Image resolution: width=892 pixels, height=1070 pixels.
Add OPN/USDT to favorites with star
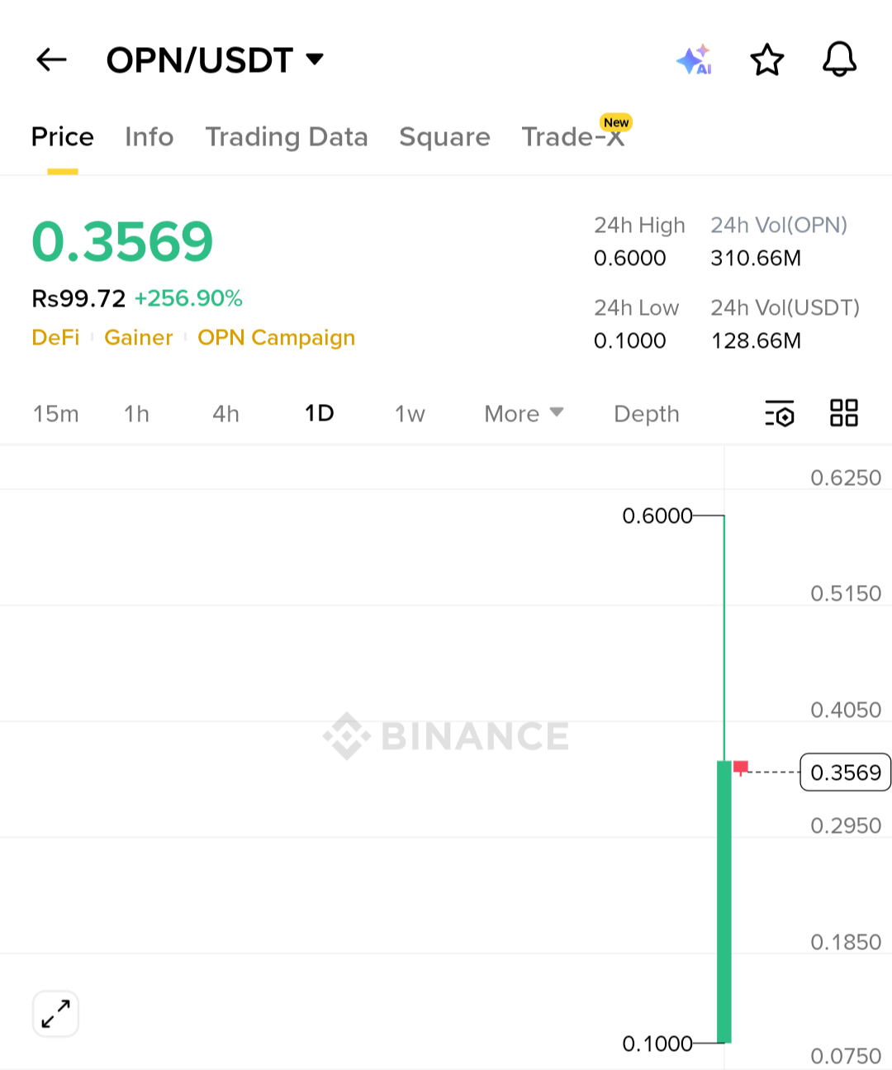click(766, 59)
